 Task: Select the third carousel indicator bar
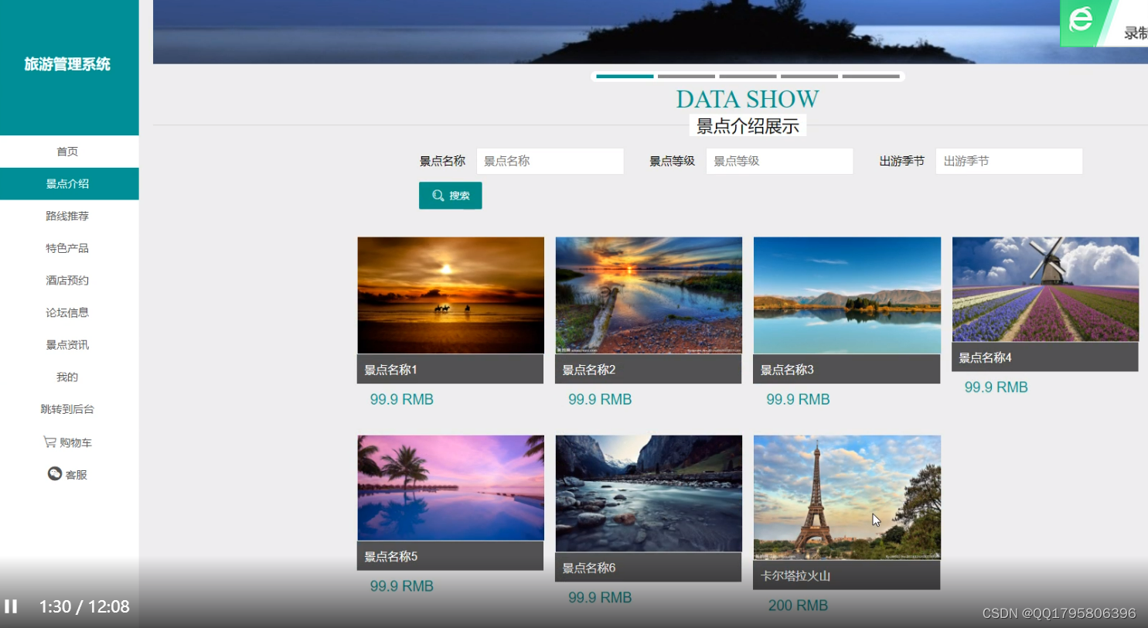[748, 77]
